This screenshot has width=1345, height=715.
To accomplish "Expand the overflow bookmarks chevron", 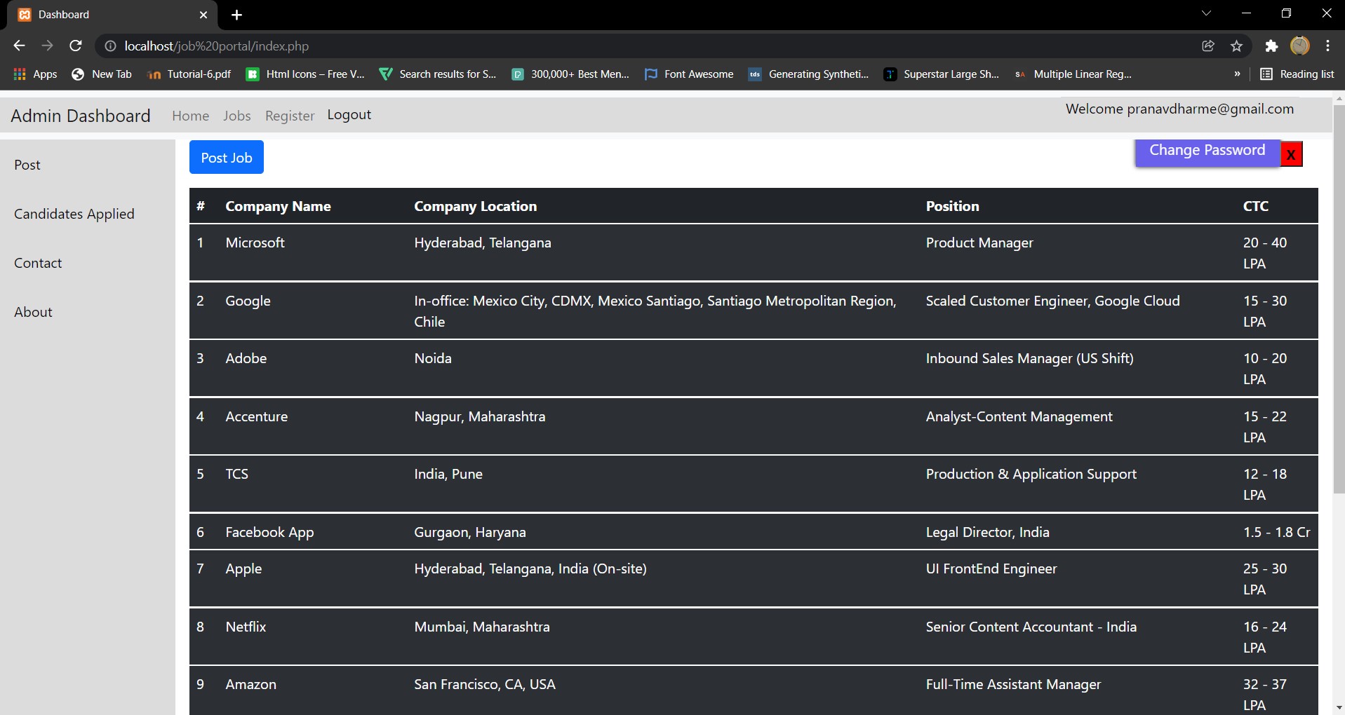I will tap(1238, 74).
